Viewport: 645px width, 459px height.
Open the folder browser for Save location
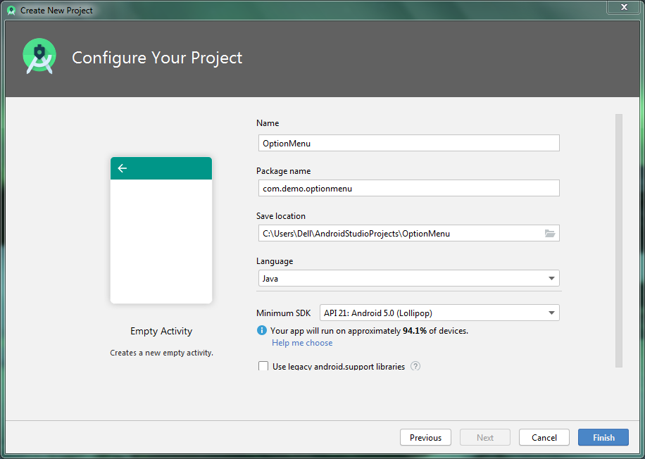coord(550,233)
